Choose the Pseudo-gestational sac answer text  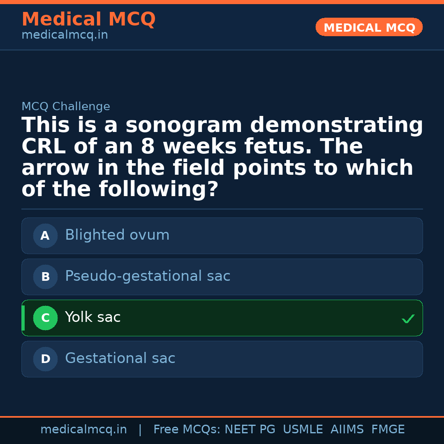(148, 276)
